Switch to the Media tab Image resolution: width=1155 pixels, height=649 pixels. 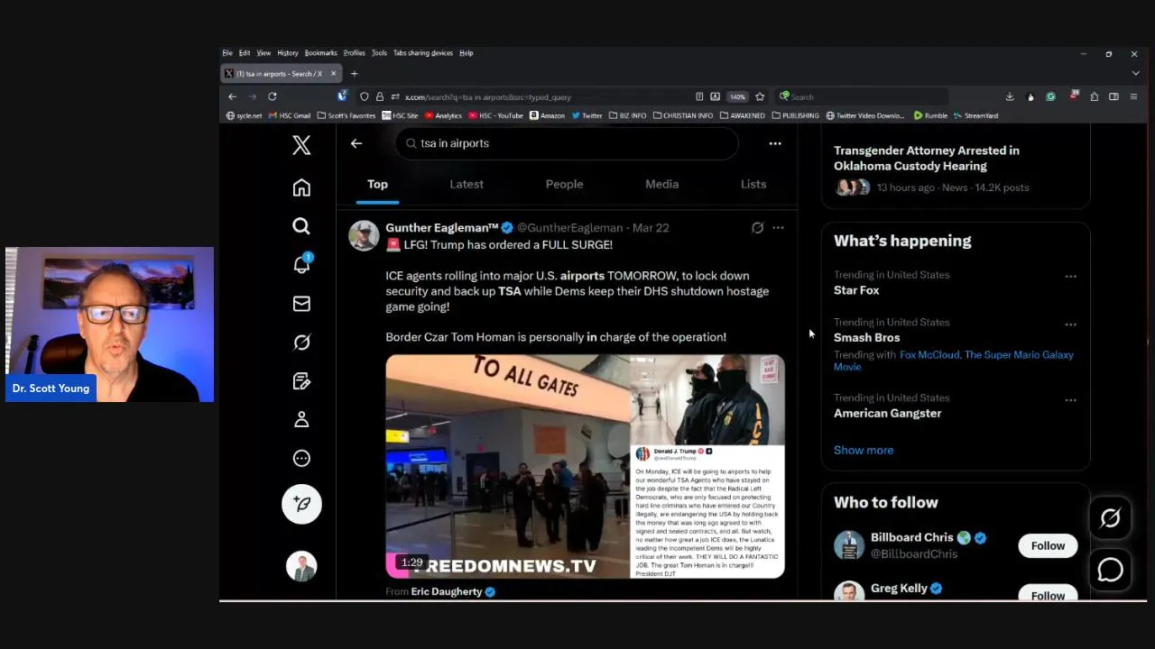(x=661, y=184)
